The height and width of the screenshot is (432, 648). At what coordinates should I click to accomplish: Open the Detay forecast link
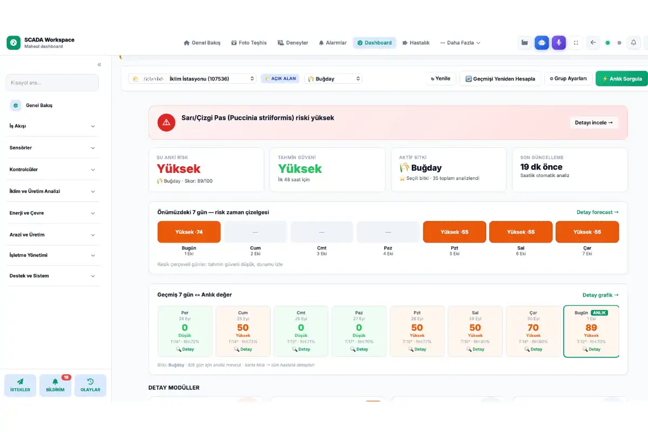tap(598, 212)
